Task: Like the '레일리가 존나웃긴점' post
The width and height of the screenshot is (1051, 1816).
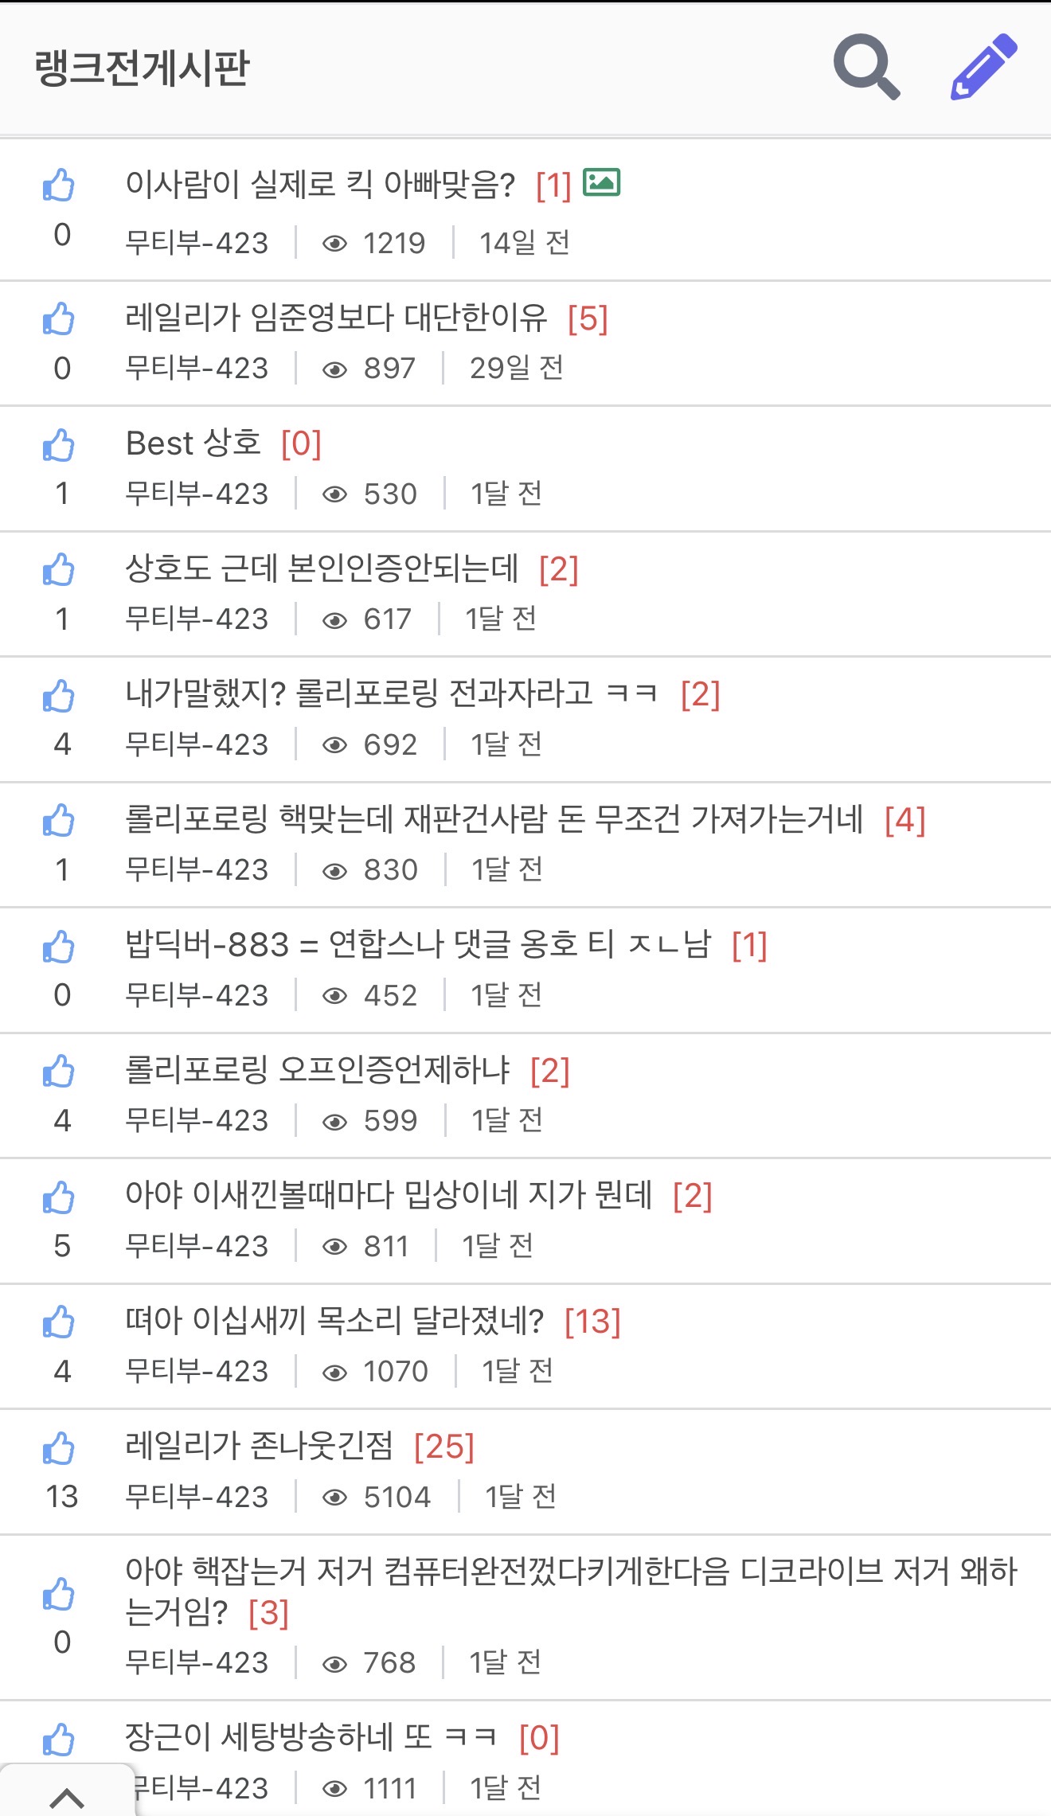Action: click(x=59, y=1448)
